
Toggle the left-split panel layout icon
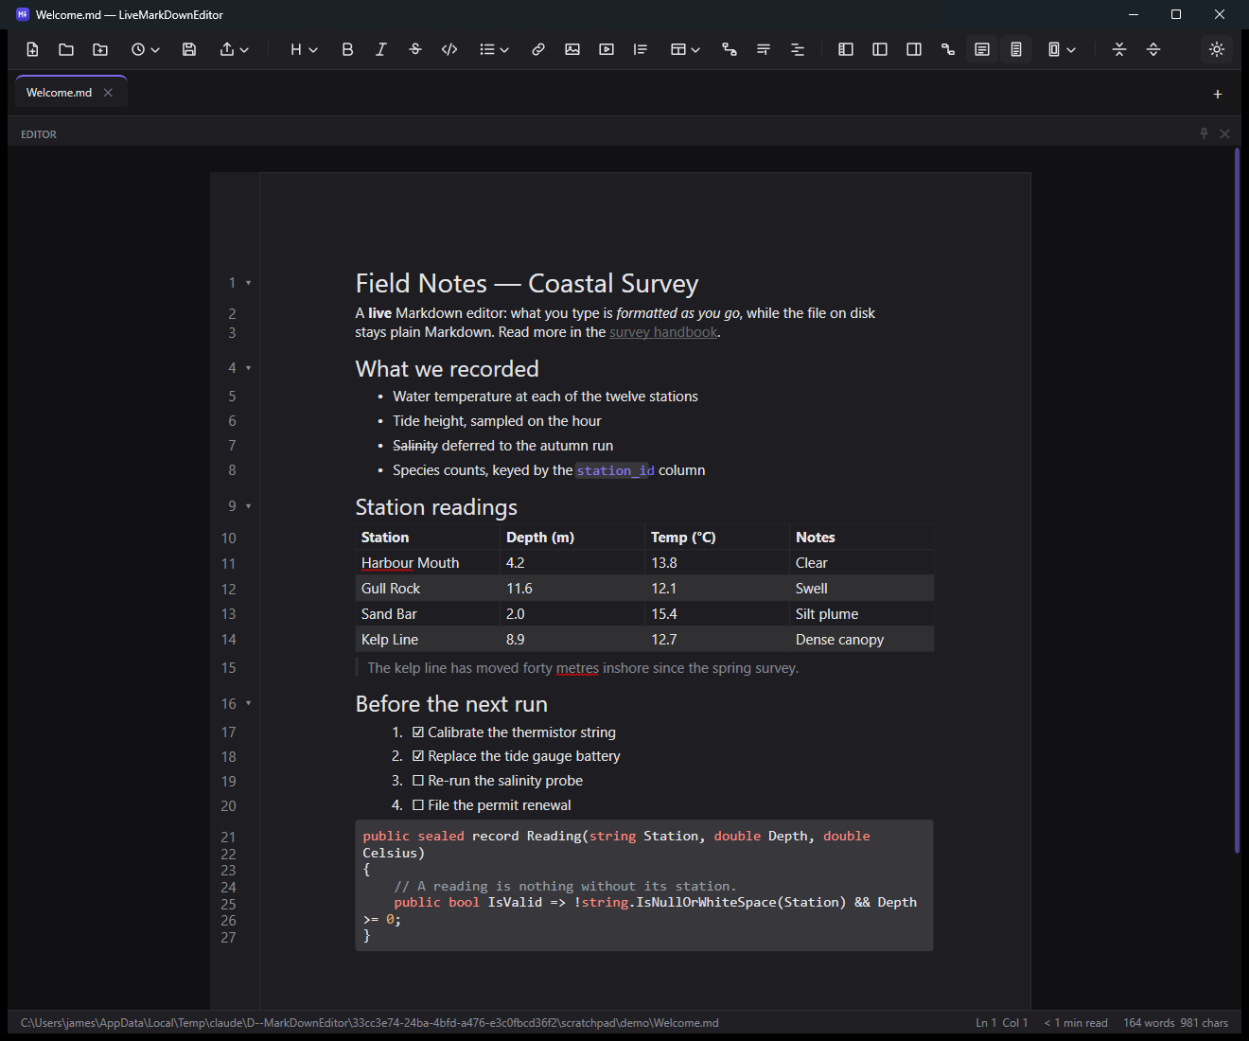point(880,49)
